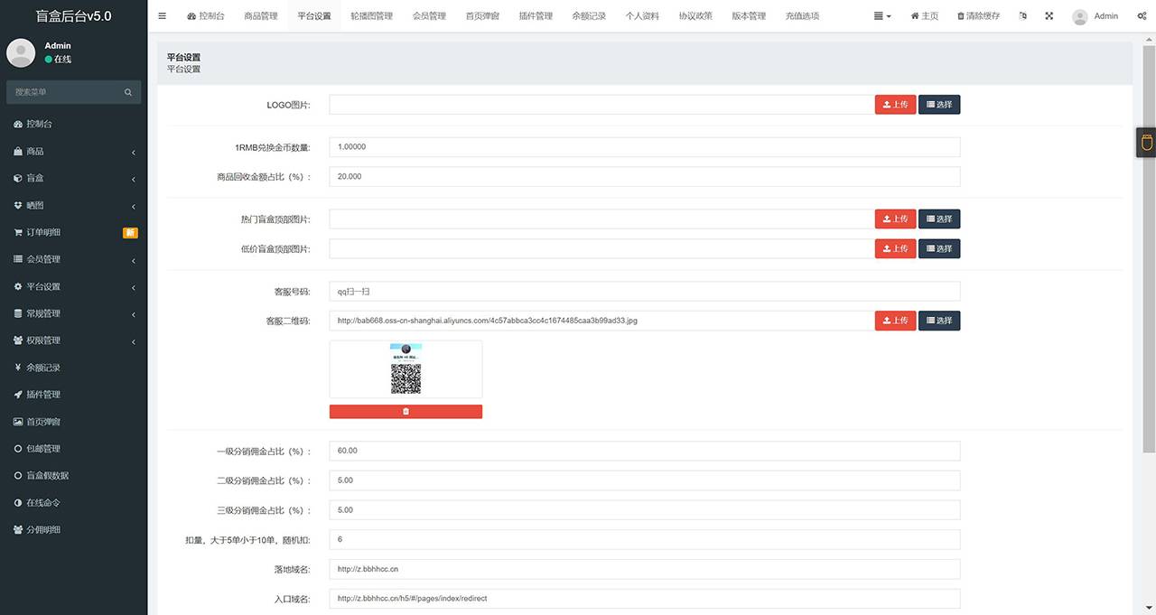The image size is (1156, 615).
Task: Toggle the sidebar hamburger menu icon
Action: [x=163, y=15]
